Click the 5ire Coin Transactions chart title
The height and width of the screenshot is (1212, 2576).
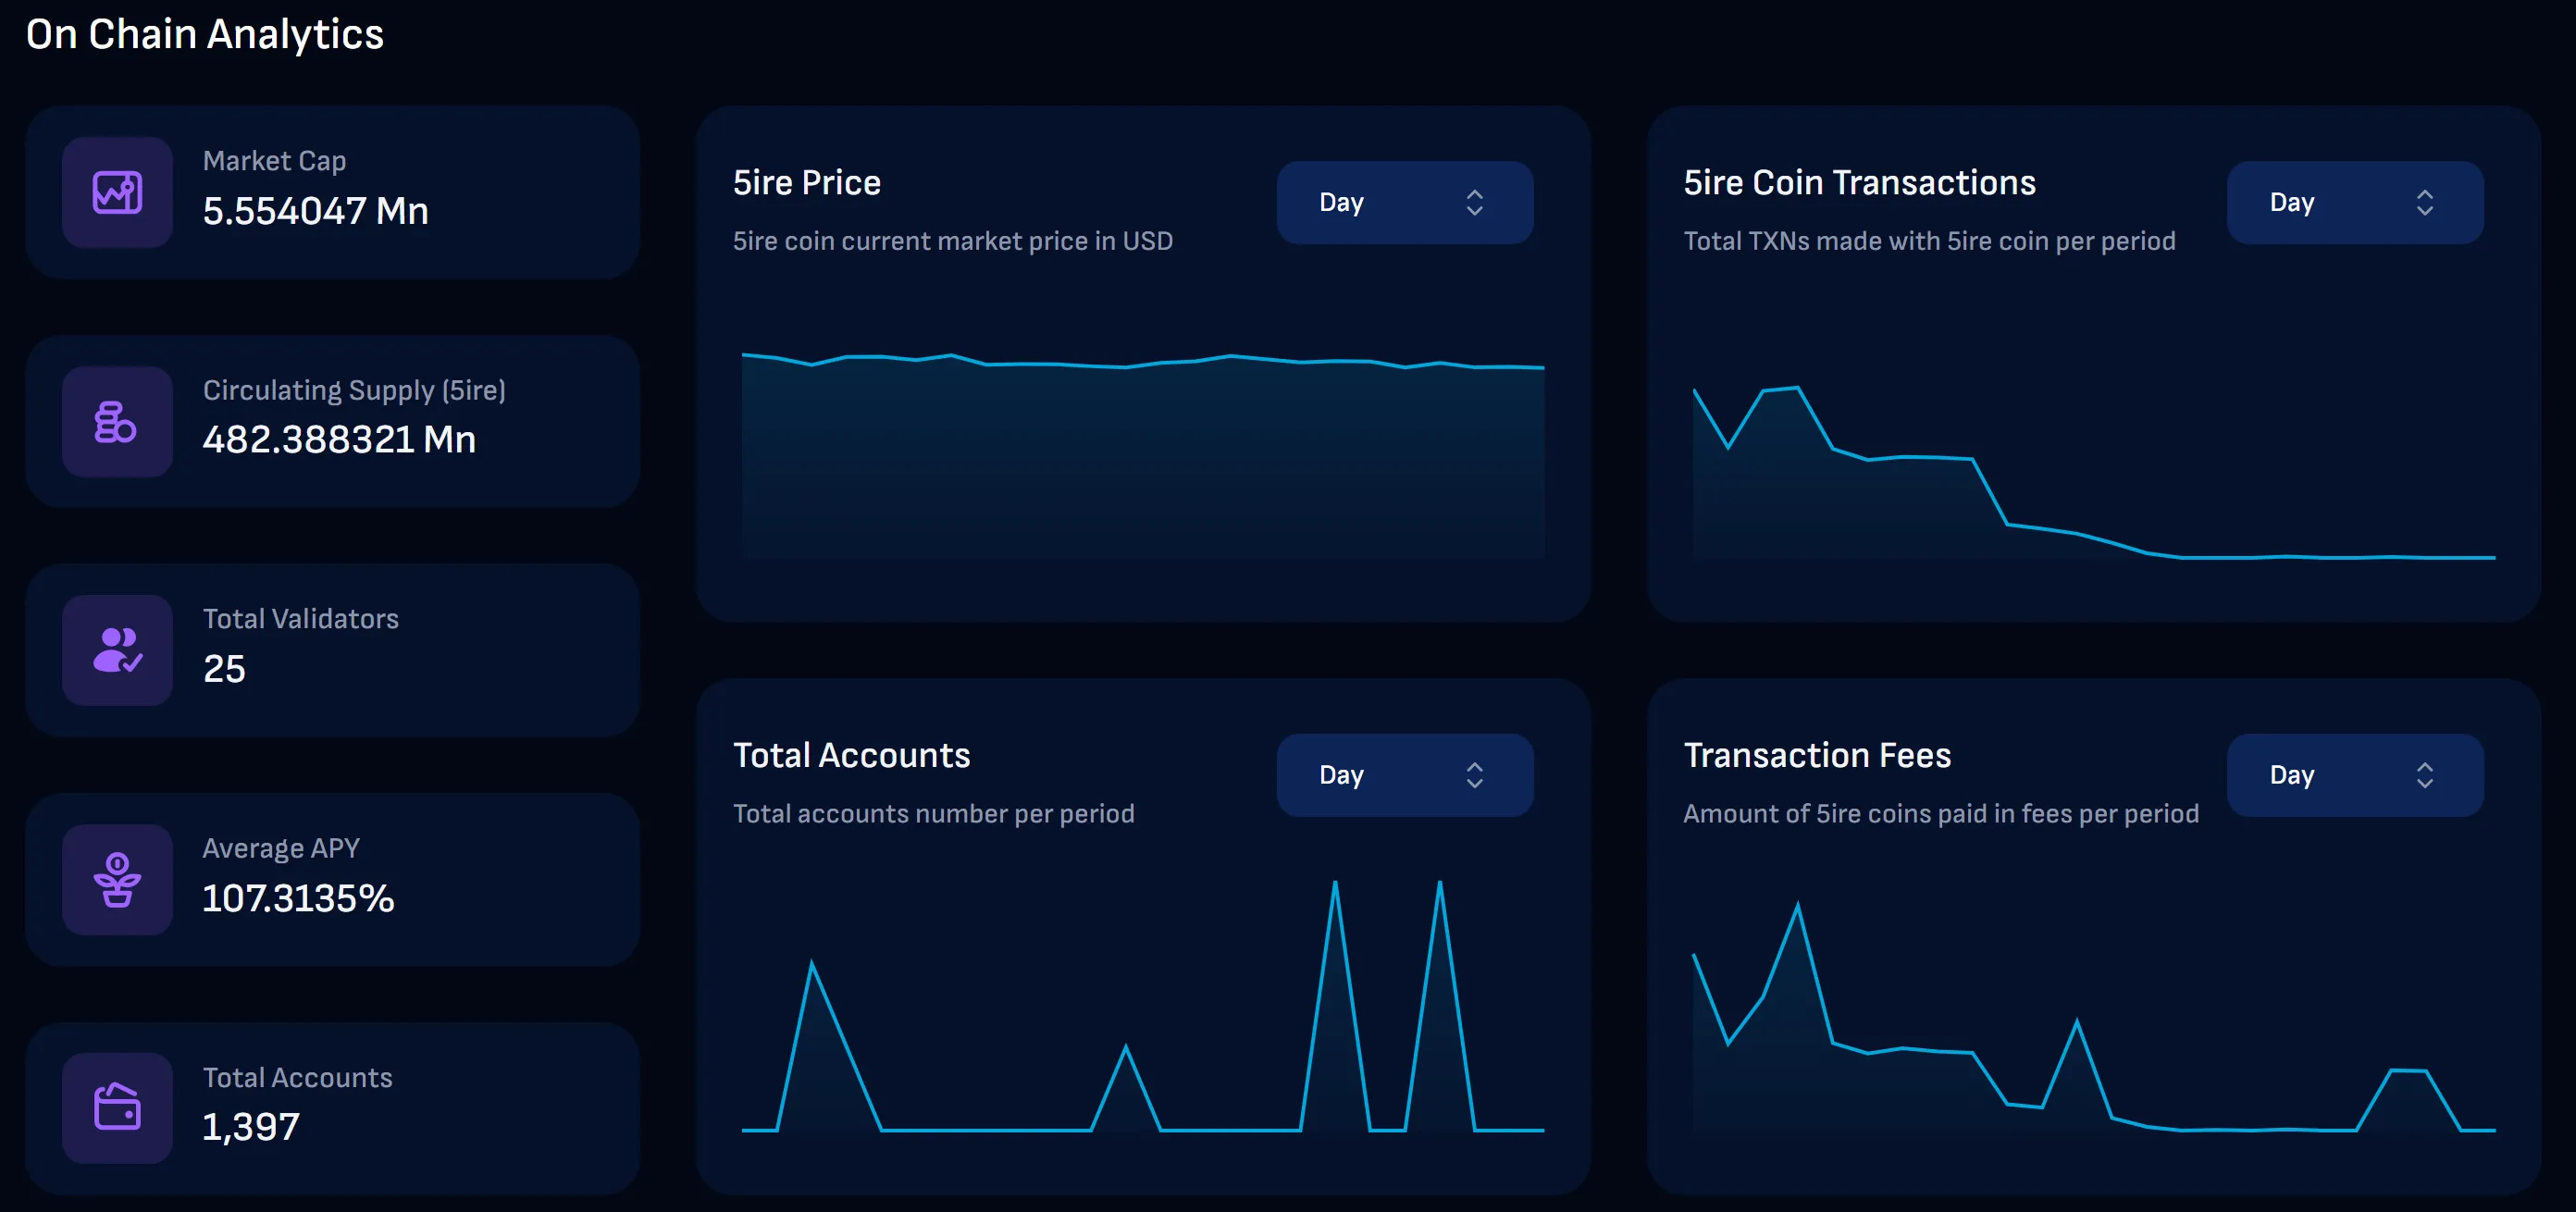1859,183
